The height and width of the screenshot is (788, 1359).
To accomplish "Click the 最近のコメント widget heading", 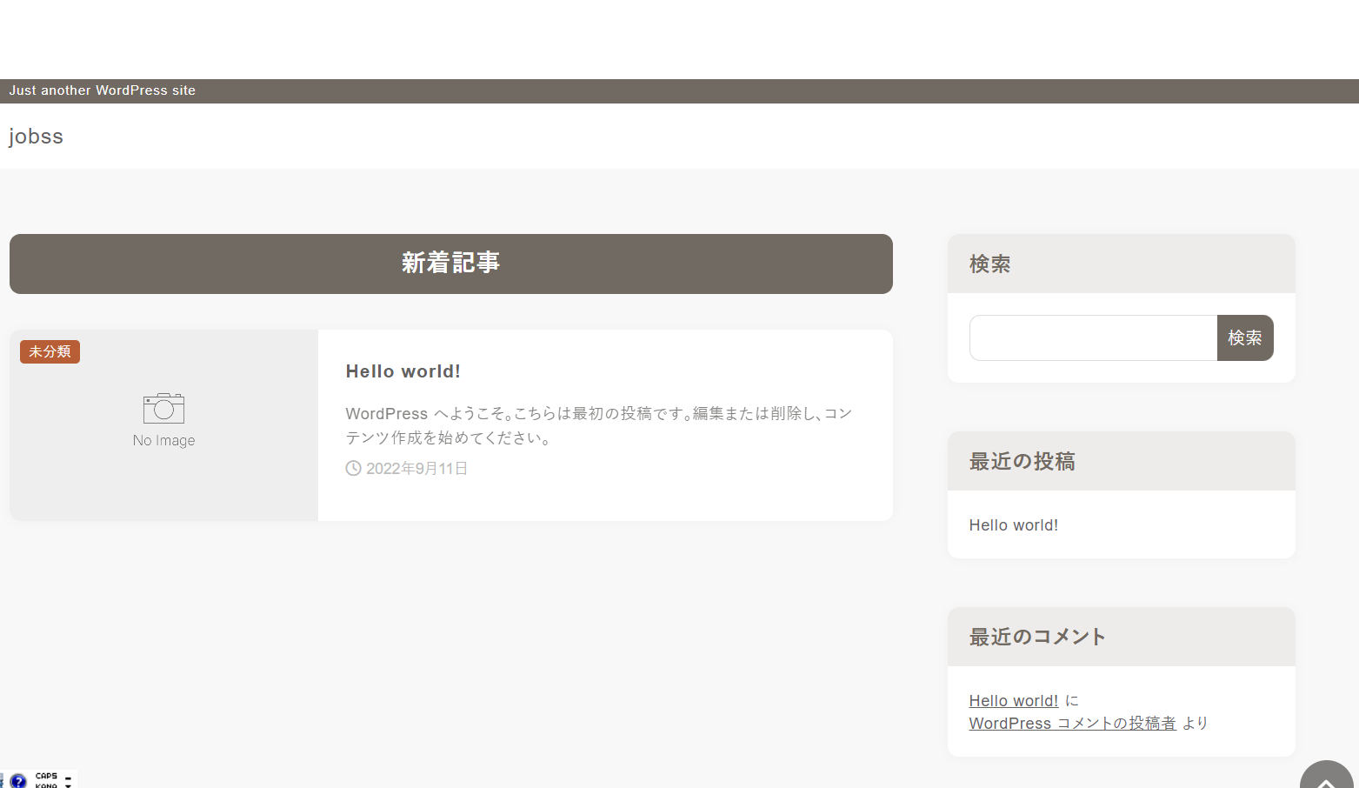I will [1037, 637].
